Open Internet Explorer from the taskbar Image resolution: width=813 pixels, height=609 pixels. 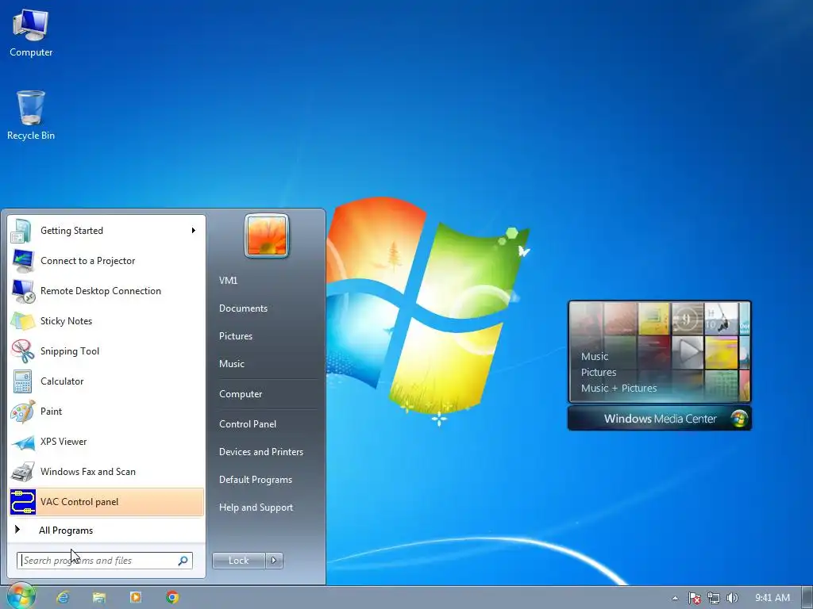pyautogui.click(x=63, y=598)
